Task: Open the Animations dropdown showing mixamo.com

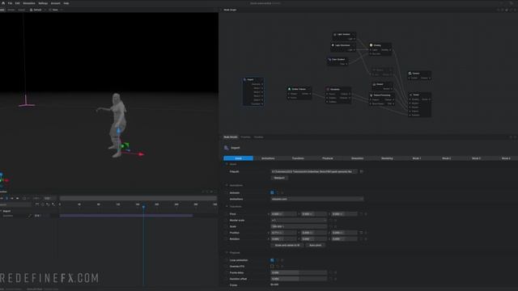Action: click(x=316, y=199)
